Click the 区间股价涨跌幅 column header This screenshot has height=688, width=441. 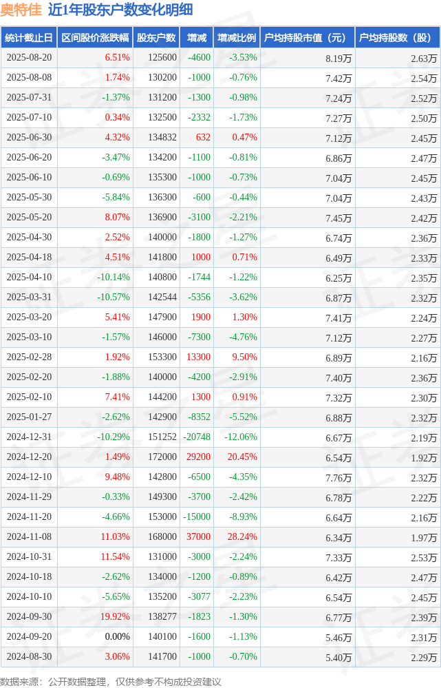tap(95, 38)
